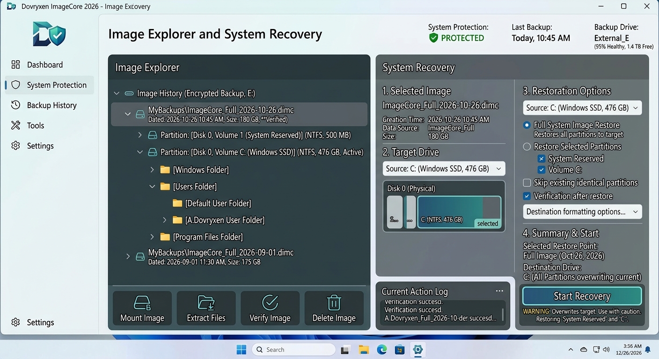Click the ImageCore_Full_2026-09-01.dimc disk icon
The width and height of the screenshot is (659, 359).
140,257
